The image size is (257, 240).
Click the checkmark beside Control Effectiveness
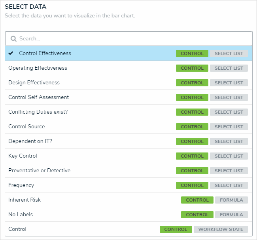pyautogui.click(x=11, y=53)
